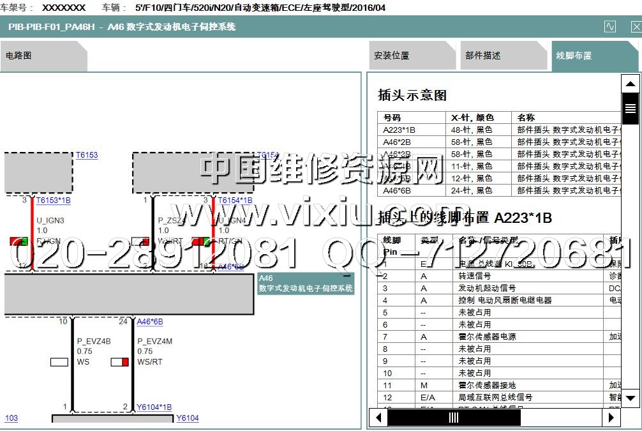Click the WS/RT wire color swatch for P_EVZ4M
The width and height of the screenshot is (642, 431).
tap(121, 362)
